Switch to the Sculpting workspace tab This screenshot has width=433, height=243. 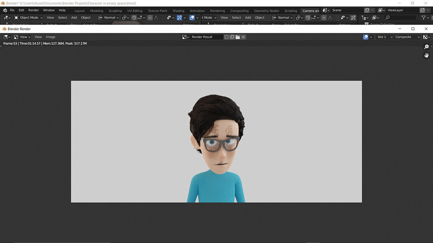[115, 11]
